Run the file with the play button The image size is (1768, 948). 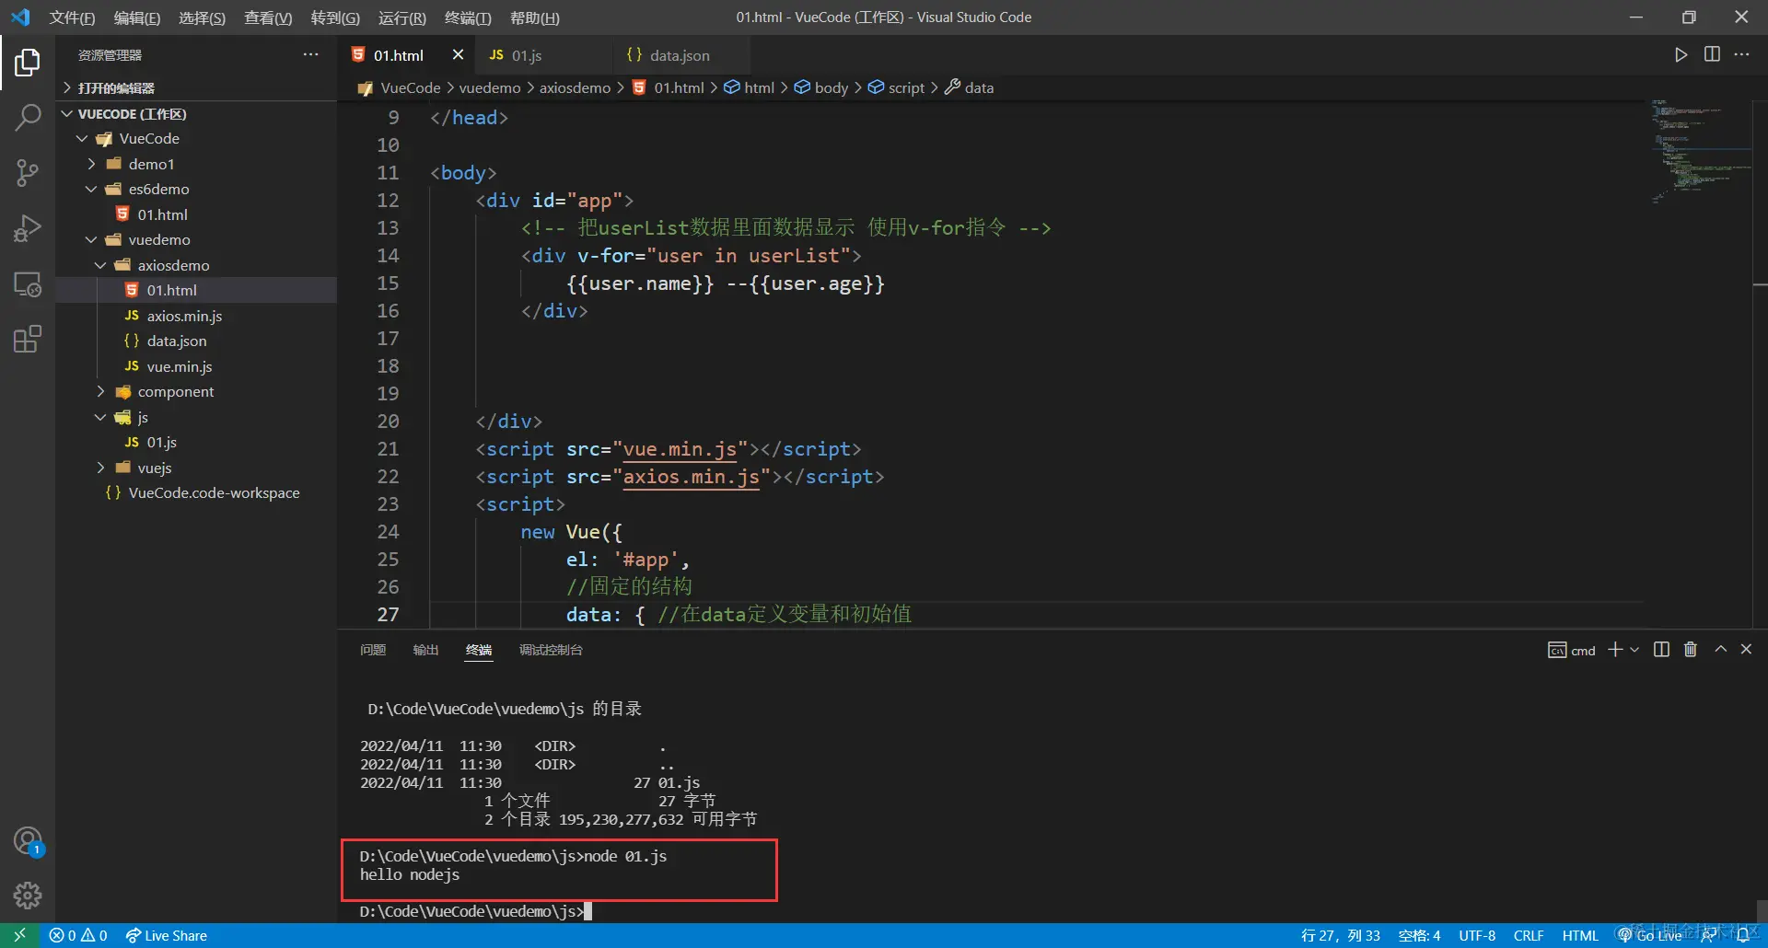pos(1681,54)
